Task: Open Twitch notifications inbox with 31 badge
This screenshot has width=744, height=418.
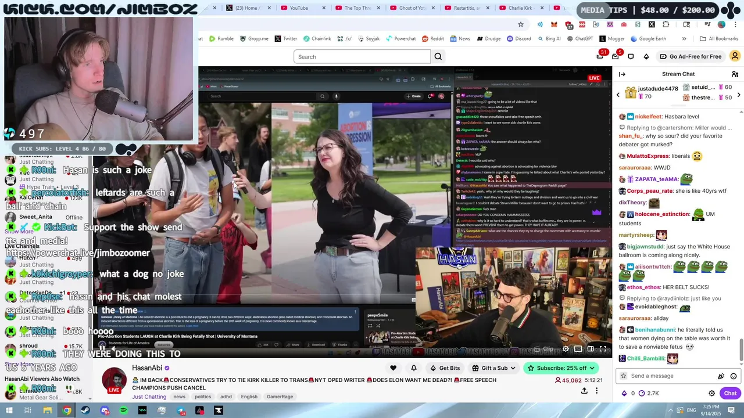Action: coord(600,56)
